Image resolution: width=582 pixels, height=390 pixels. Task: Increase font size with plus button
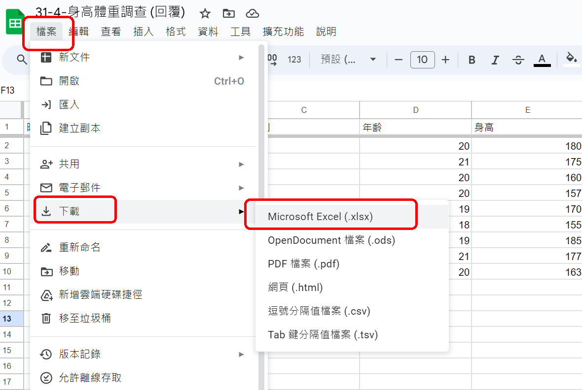tap(445, 60)
